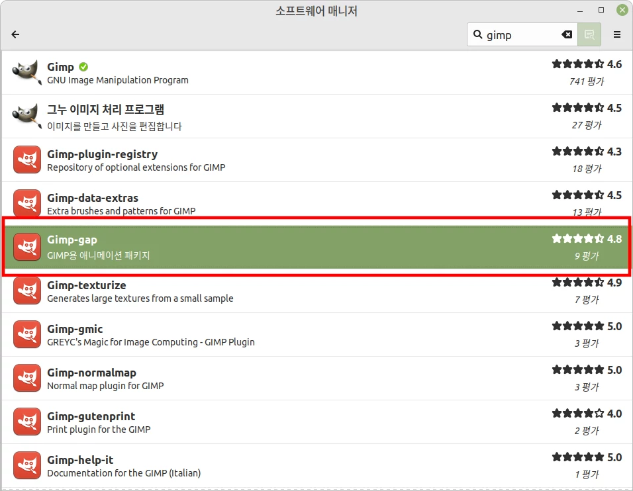The image size is (633, 491).
Task: Click the green installed checkmark beside Gimp
Action: pyautogui.click(x=83, y=67)
